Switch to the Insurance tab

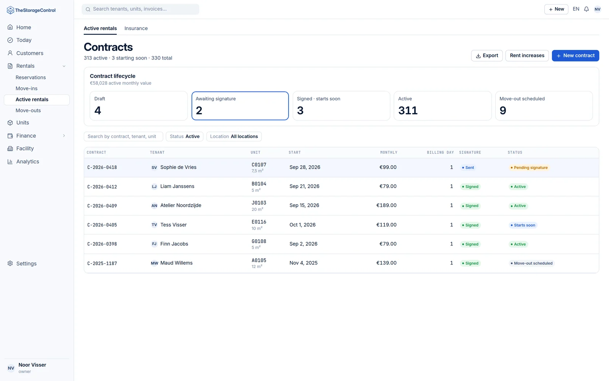(x=136, y=29)
